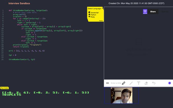Click the small Python label on yellow panel
This screenshot has width=173, height=108.
101,21
